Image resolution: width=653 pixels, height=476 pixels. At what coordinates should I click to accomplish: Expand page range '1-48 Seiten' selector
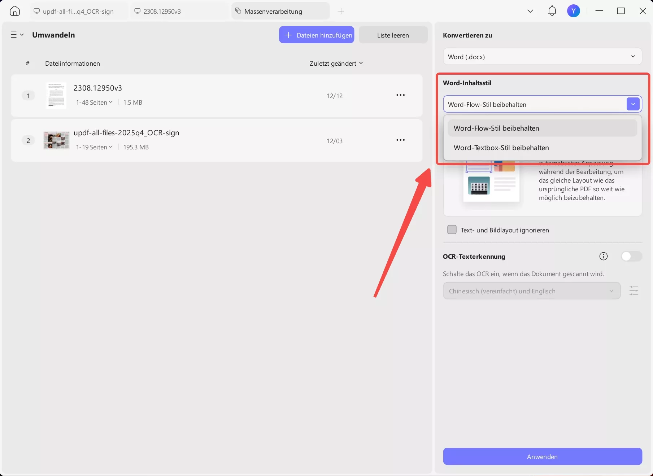click(94, 102)
